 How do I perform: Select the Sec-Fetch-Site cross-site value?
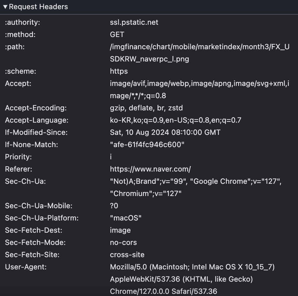point(127,255)
